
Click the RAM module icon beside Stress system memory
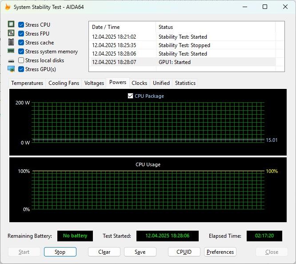click(x=11, y=51)
